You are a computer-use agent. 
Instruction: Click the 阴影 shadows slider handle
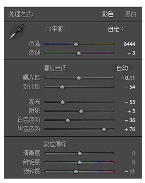pos(81,111)
